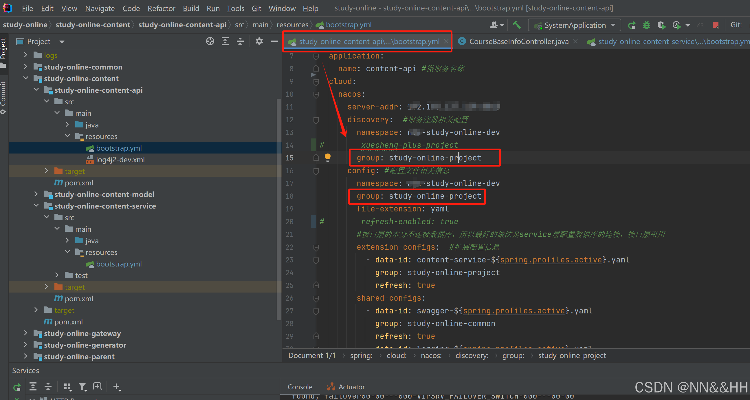Toggle fold marker on discovery line 12

coord(316,120)
